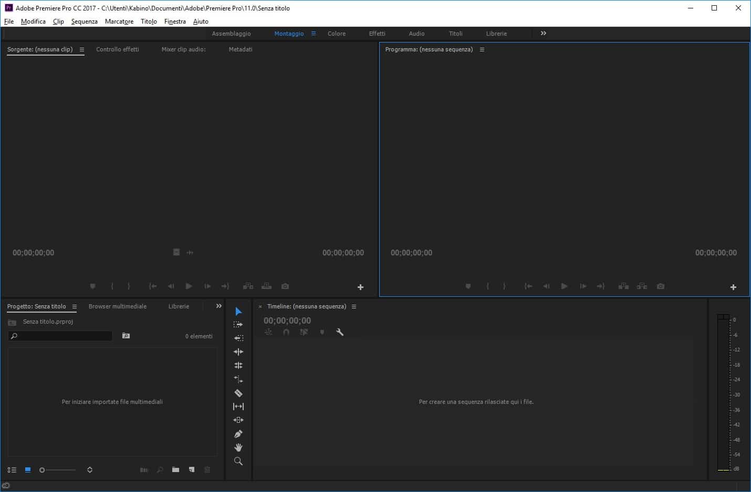Click the create search bin icon next to search field
This screenshot has width=751, height=492.
pos(126,336)
